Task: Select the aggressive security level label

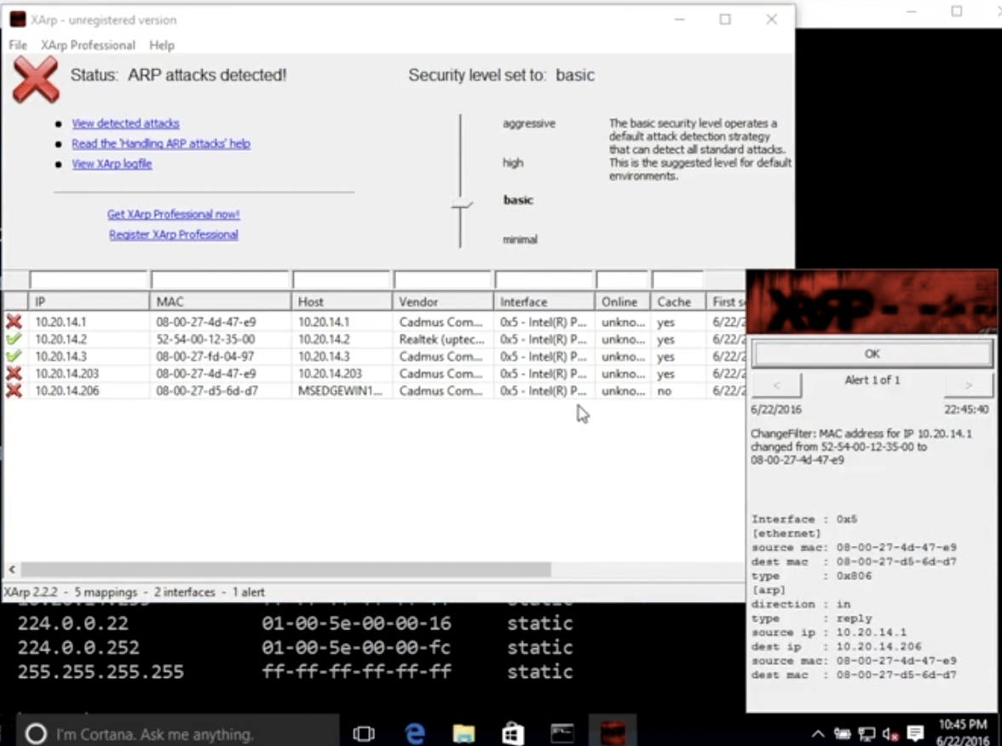Action: (x=529, y=123)
